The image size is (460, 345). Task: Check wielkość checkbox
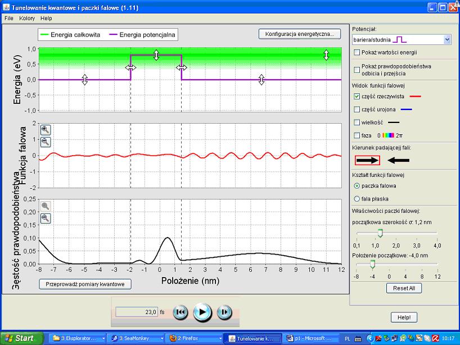(x=357, y=122)
